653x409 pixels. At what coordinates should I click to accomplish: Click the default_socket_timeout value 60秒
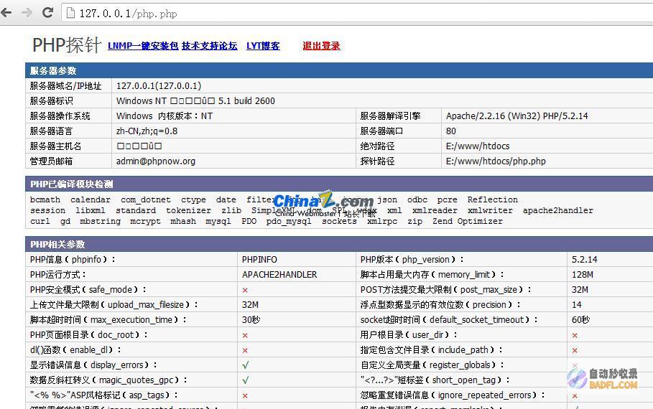[x=581, y=319]
